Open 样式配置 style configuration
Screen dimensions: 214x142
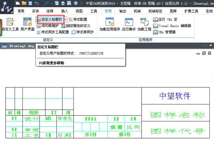point(78,20)
